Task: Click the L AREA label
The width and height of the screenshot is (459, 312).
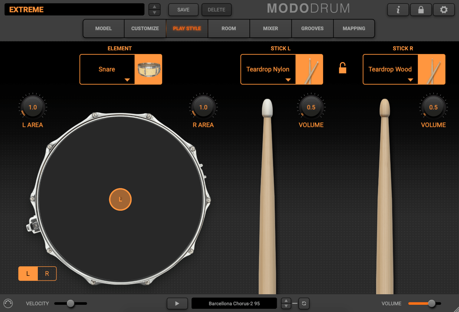Action: (33, 125)
